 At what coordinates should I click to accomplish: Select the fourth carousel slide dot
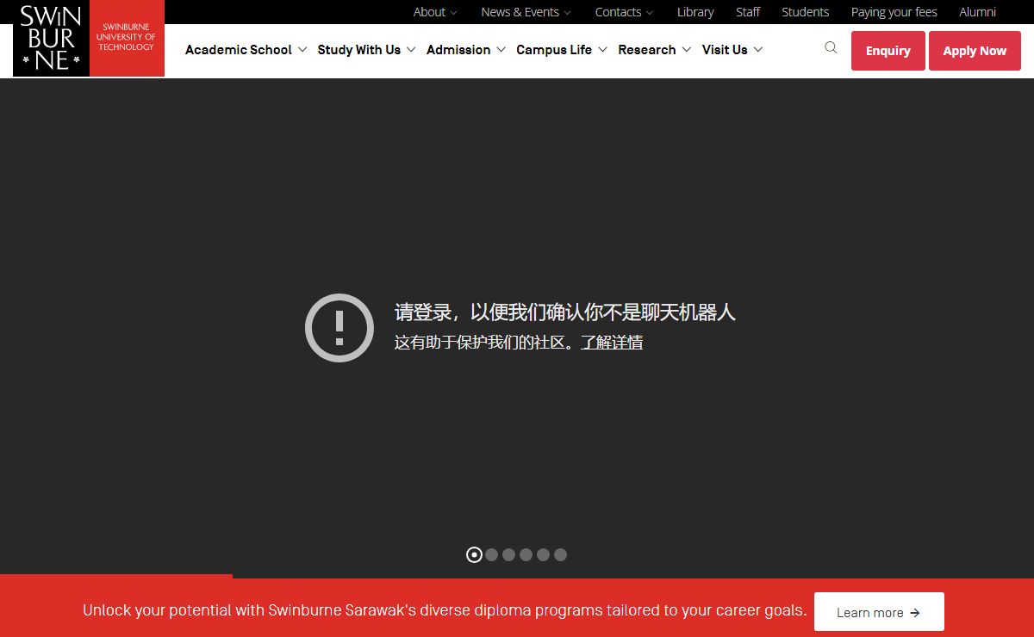pyautogui.click(x=526, y=554)
